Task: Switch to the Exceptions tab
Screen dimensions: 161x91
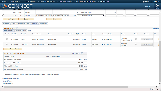Action: (43, 24)
